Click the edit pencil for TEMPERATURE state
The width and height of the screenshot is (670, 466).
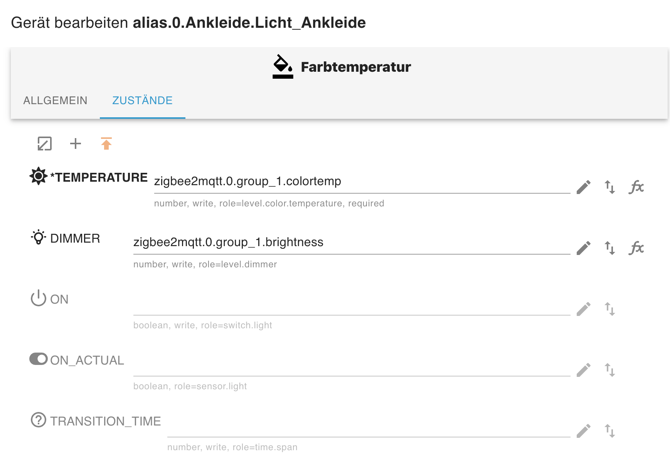coord(583,187)
